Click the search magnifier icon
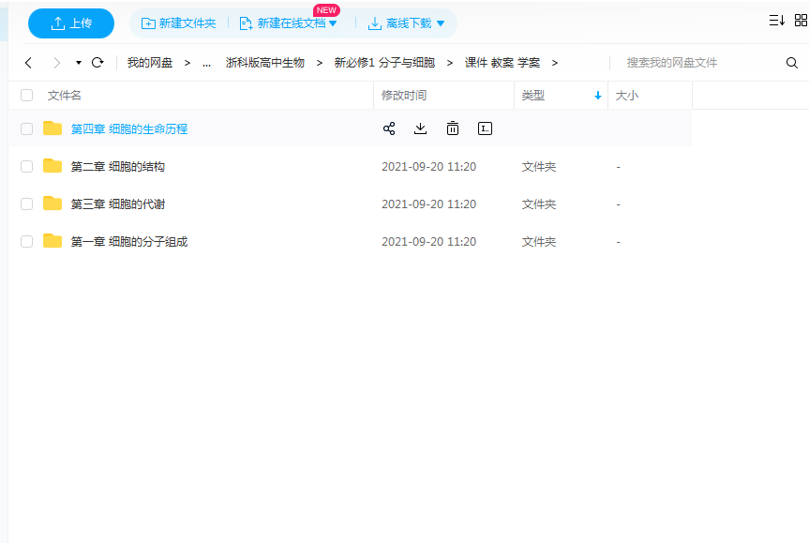 pos(792,63)
